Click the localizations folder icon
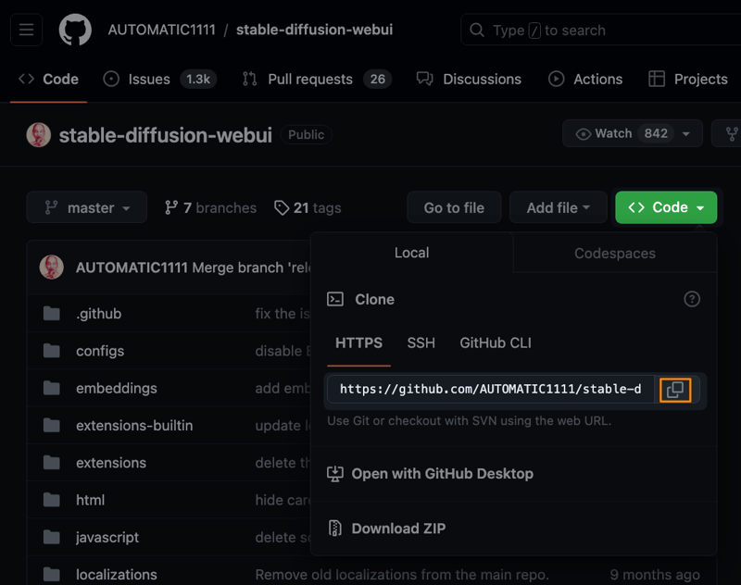741x585 pixels. pyautogui.click(x=52, y=575)
